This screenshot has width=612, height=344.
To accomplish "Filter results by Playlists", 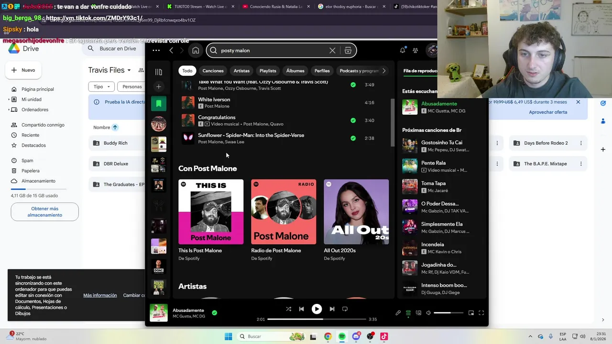I will 268,71.
